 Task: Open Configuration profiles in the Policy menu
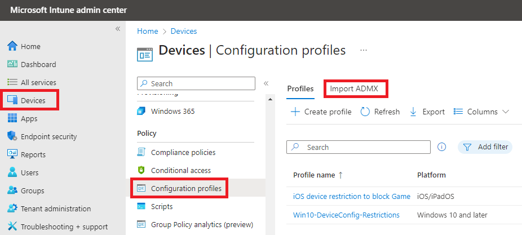pos(186,188)
